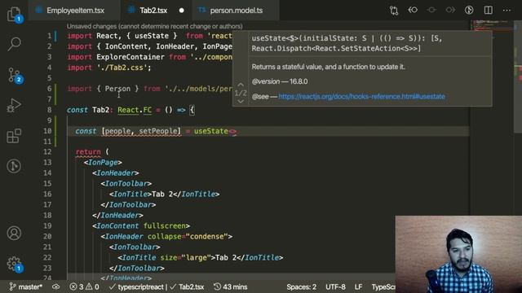The image size is (522, 293).
Task: Go to next revision arrow icon
Action: [x=450, y=11]
